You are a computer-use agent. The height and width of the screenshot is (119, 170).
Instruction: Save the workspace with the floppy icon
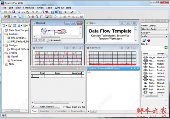(x=13, y=12)
